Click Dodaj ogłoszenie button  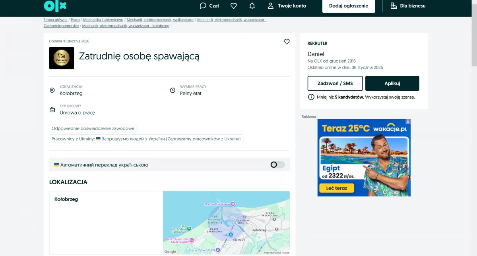[x=349, y=6]
